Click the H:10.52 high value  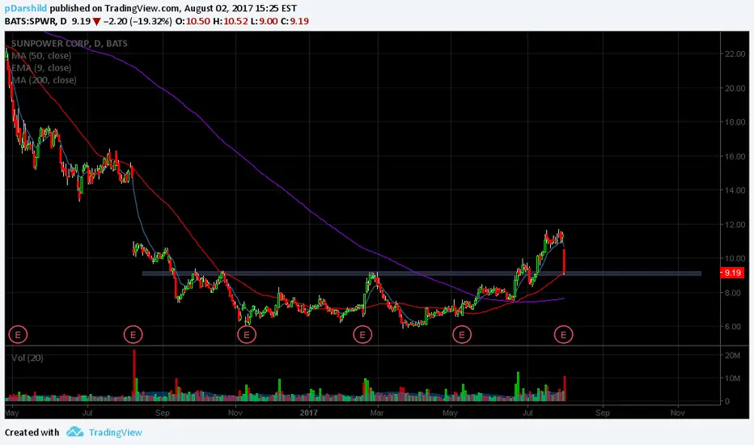[229, 21]
